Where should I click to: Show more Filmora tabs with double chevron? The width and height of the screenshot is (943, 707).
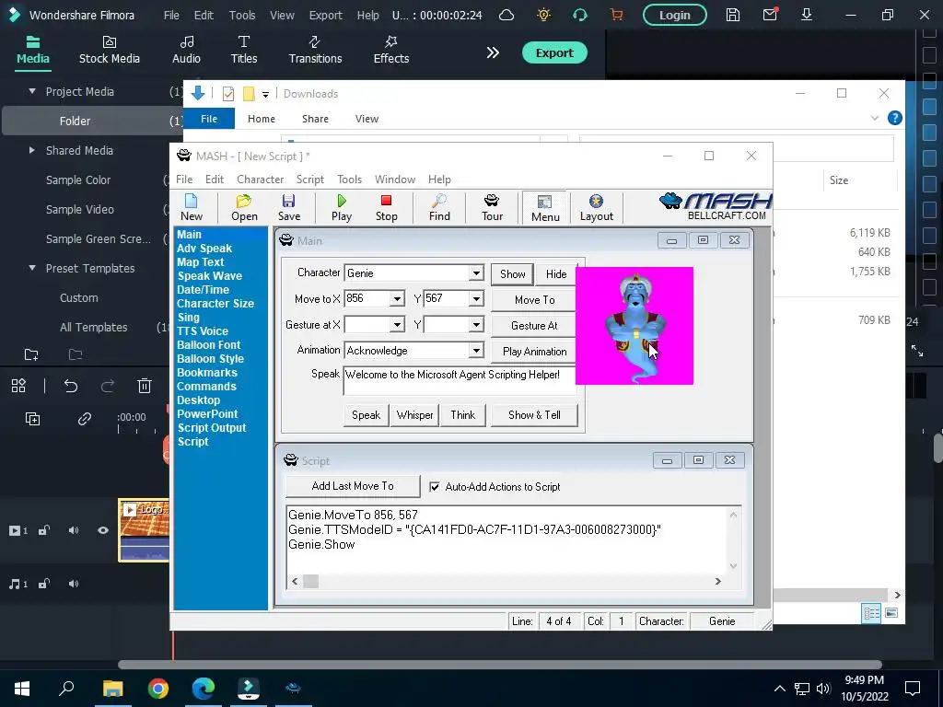tap(493, 52)
